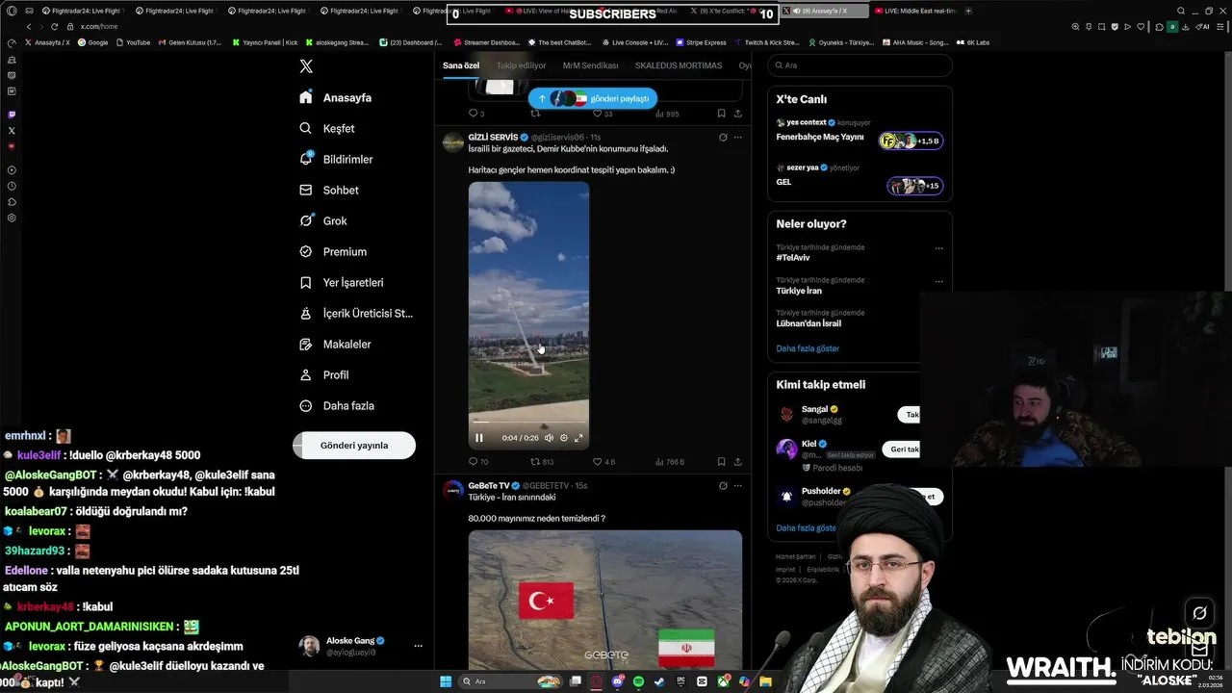This screenshot has height=693, width=1232.
Task: Like the GİZLİ SERVİS post with 4 B likes
Action: (x=603, y=462)
